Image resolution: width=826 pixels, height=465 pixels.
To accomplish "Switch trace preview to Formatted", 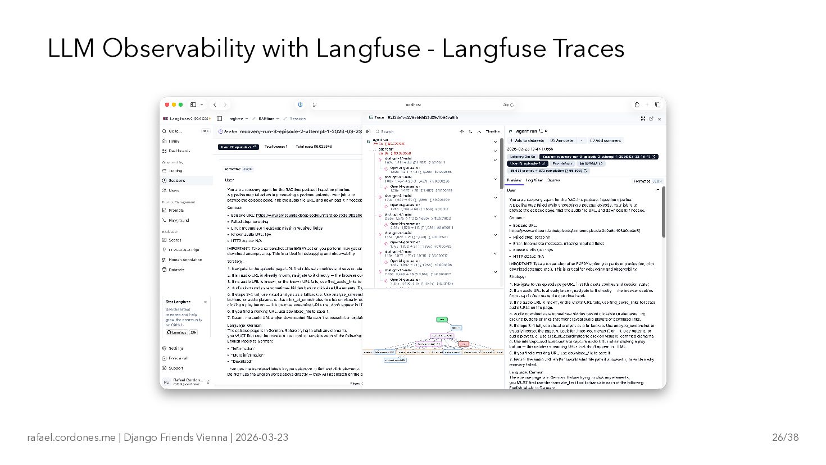I will point(642,181).
